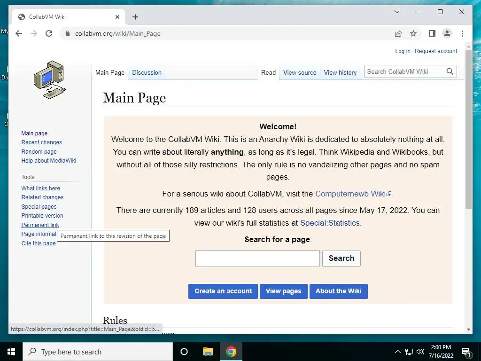Click the external Computernewb Wiki link
The image size is (481, 361).
pos(353,194)
